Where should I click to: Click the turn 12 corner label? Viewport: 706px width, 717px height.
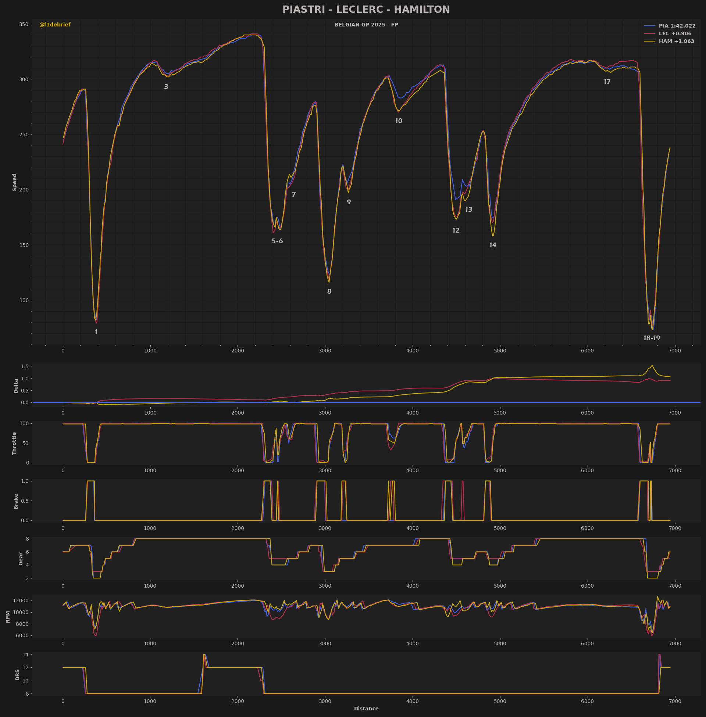(x=456, y=230)
